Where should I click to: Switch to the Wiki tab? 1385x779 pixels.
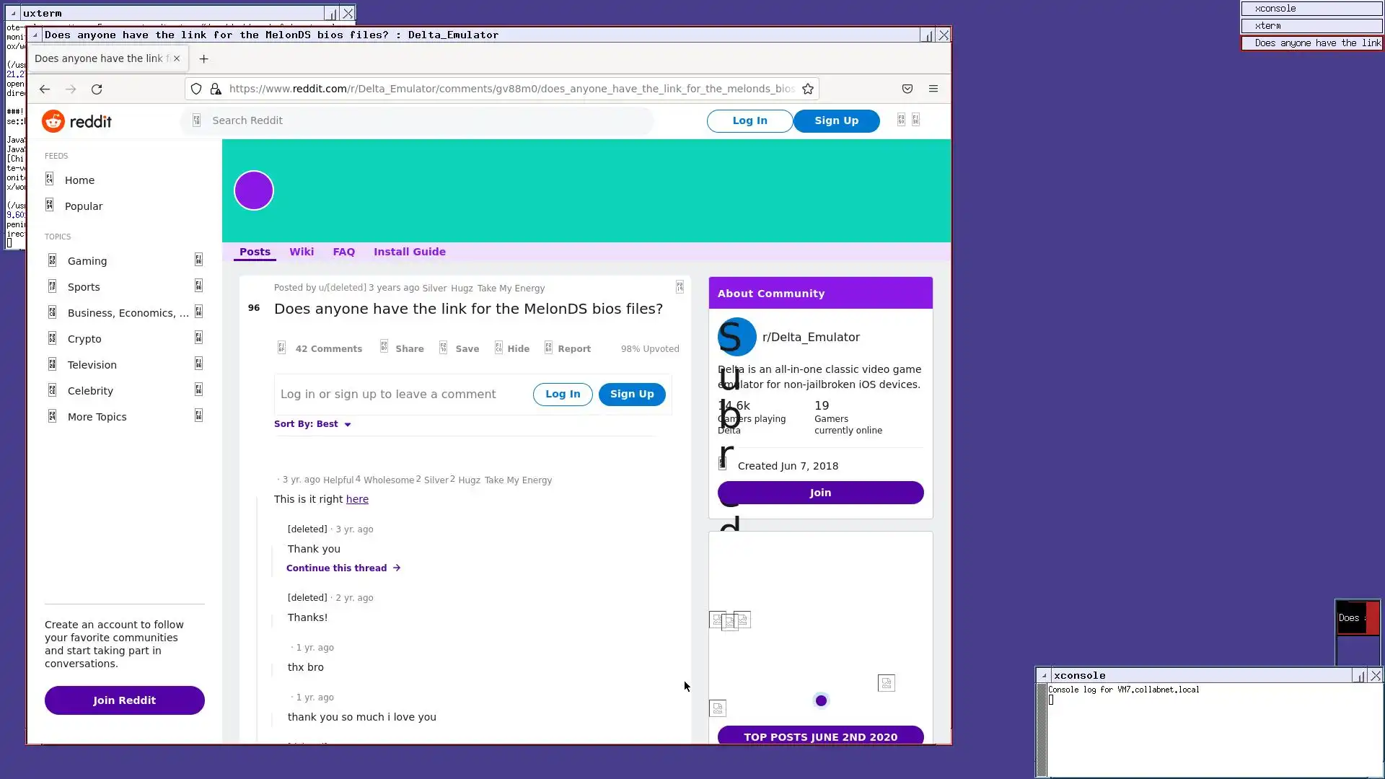pyautogui.click(x=302, y=252)
